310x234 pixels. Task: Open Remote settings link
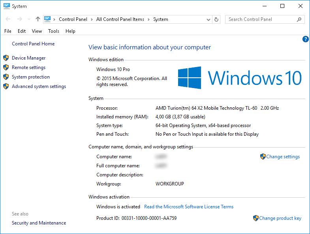29,67
